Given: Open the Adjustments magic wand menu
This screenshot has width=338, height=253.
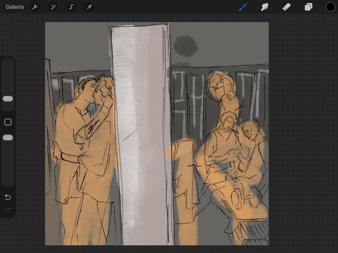Looking at the screenshot, I should pos(53,7).
